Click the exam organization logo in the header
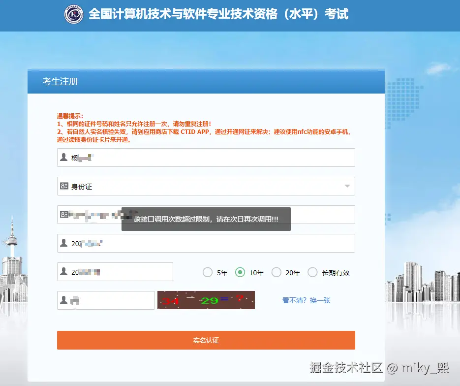460x386 pixels. pos(73,15)
